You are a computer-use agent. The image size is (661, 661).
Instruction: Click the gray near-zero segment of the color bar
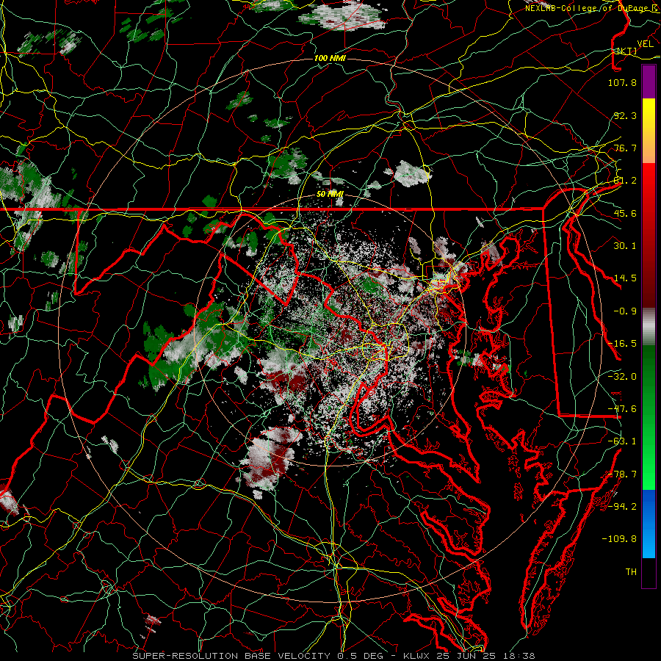click(x=649, y=327)
